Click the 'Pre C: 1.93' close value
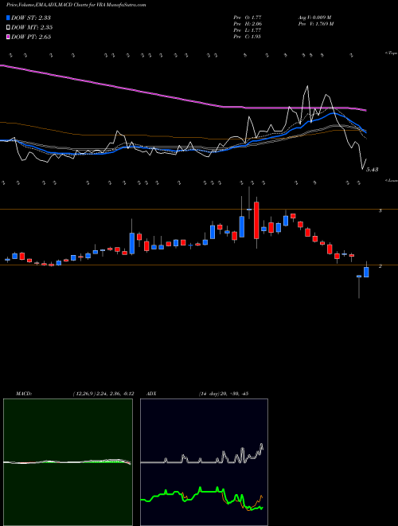Image resolution: width=398 pixels, height=526 pixels. pos(248,37)
